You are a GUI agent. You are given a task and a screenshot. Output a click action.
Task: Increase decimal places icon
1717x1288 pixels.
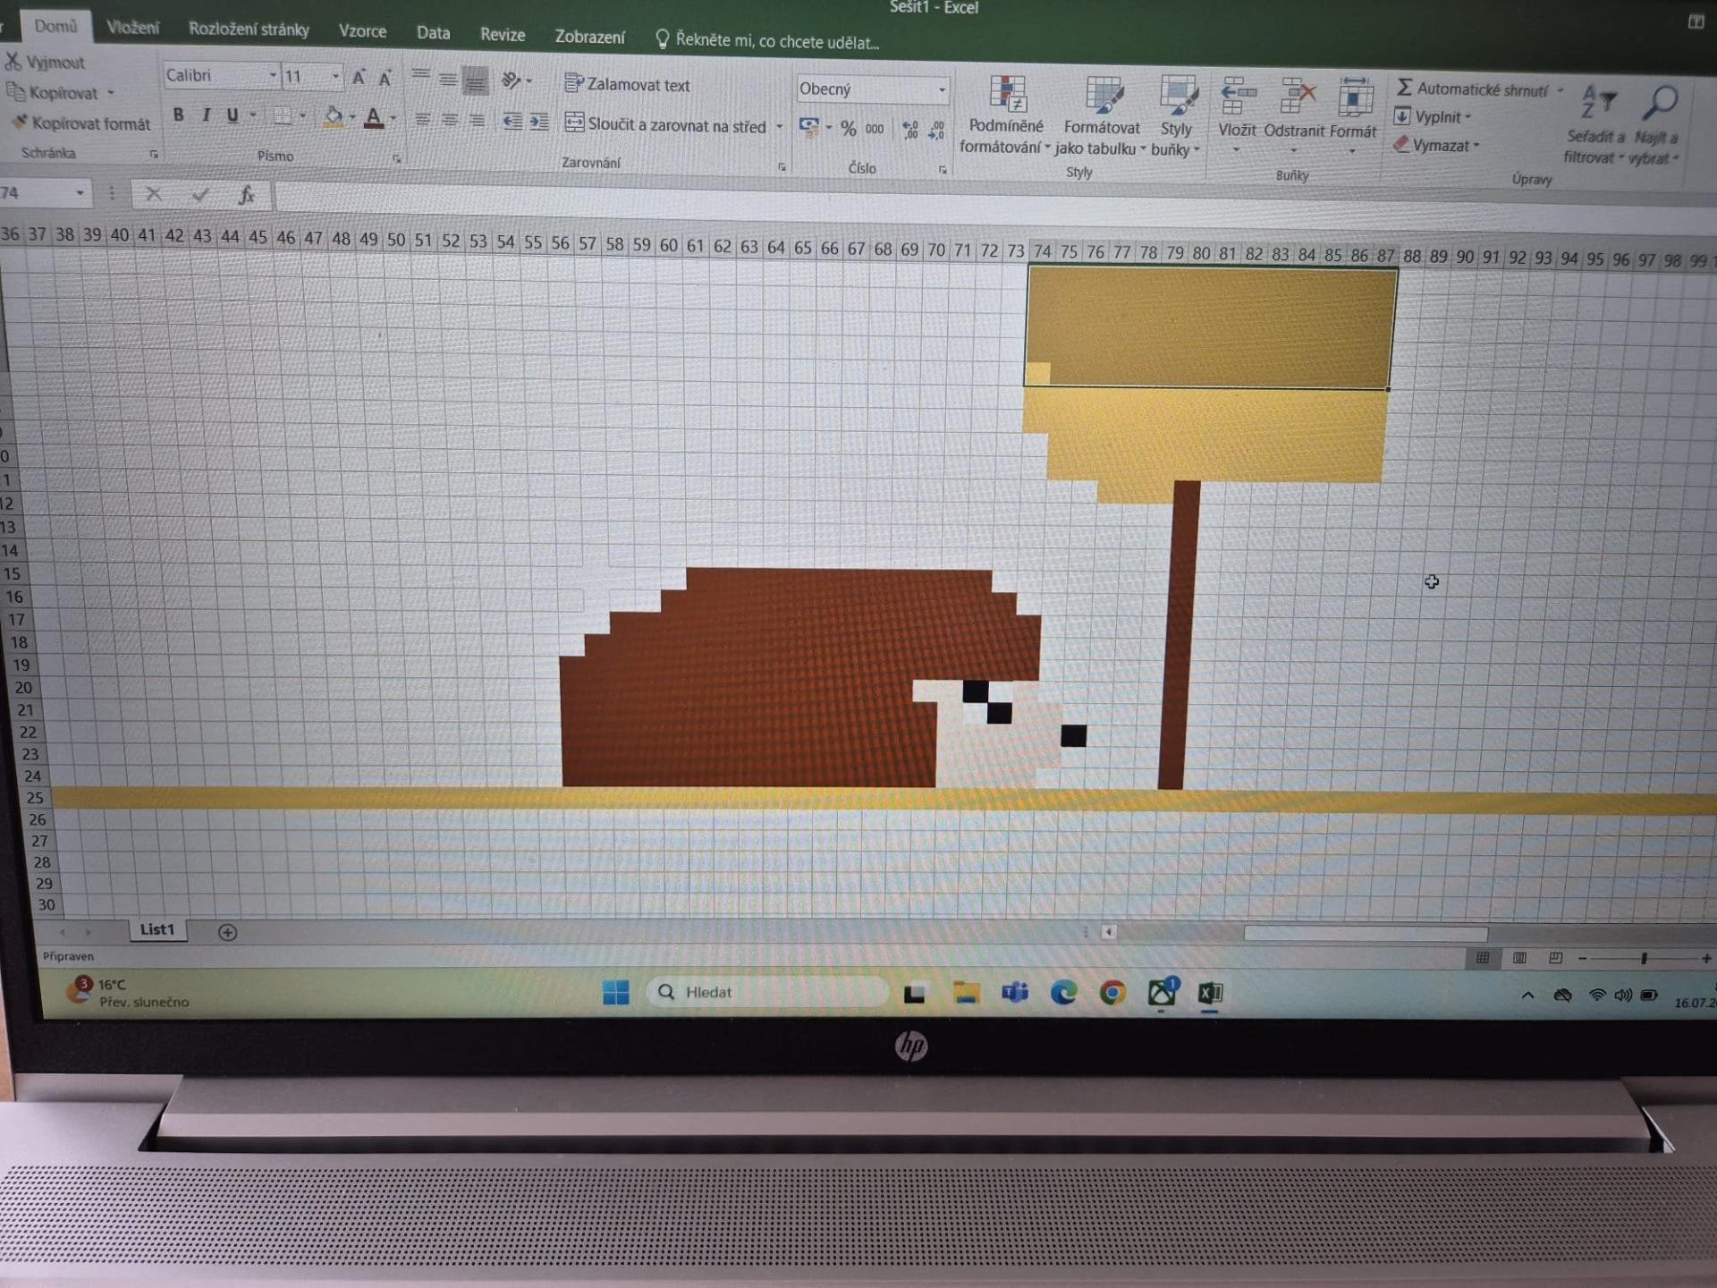pos(910,131)
